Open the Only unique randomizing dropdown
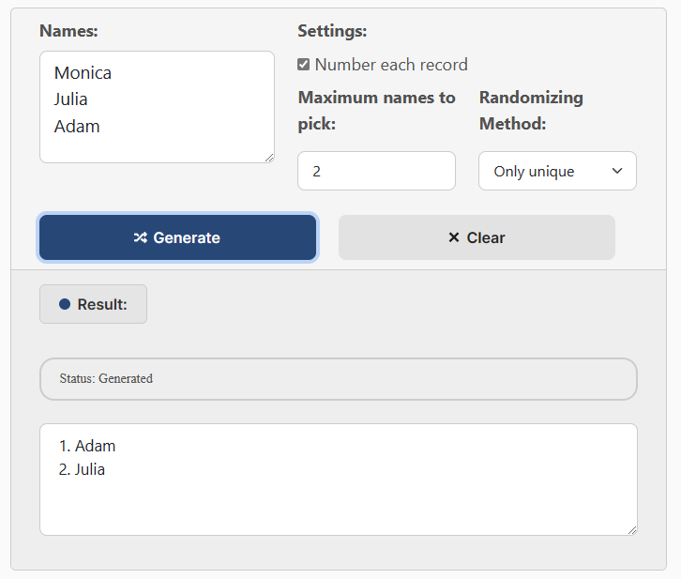Image resolution: width=681 pixels, height=579 pixels. 558,171
